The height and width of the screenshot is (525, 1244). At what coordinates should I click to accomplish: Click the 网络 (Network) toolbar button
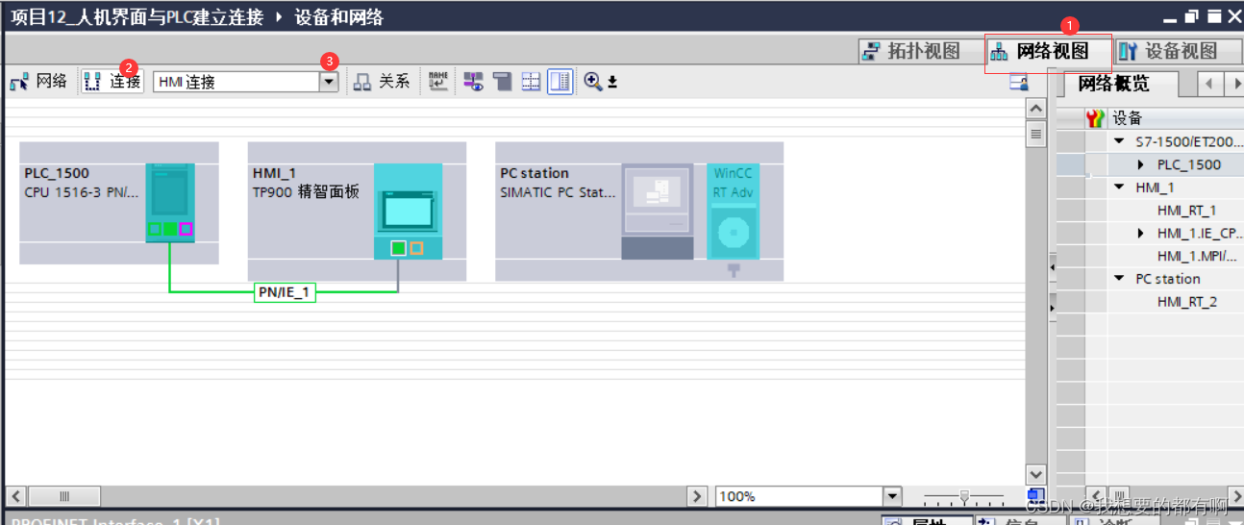(x=38, y=82)
